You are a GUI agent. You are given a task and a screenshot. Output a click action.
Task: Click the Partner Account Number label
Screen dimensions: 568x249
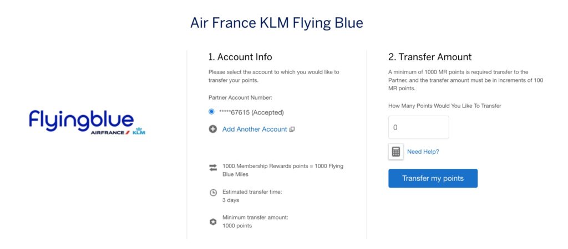[x=240, y=97]
